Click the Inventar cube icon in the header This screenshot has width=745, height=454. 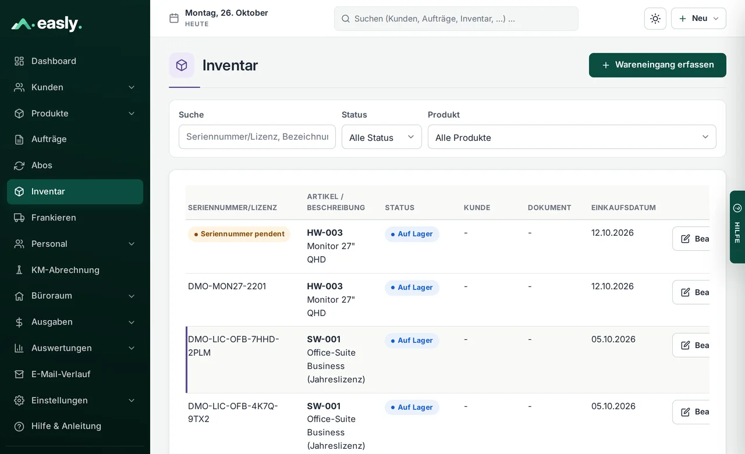(x=182, y=65)
